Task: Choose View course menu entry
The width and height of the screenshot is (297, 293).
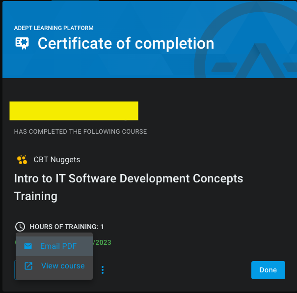Action: click(54, 266)
